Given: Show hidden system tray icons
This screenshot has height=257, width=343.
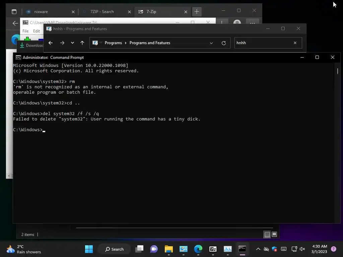Looking at the screenshot, I should (258, 249).
